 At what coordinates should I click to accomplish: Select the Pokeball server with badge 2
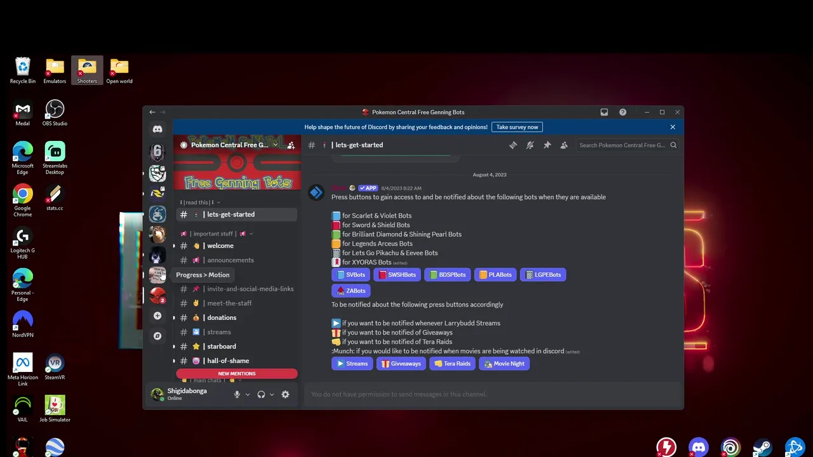tap(158, 295)
